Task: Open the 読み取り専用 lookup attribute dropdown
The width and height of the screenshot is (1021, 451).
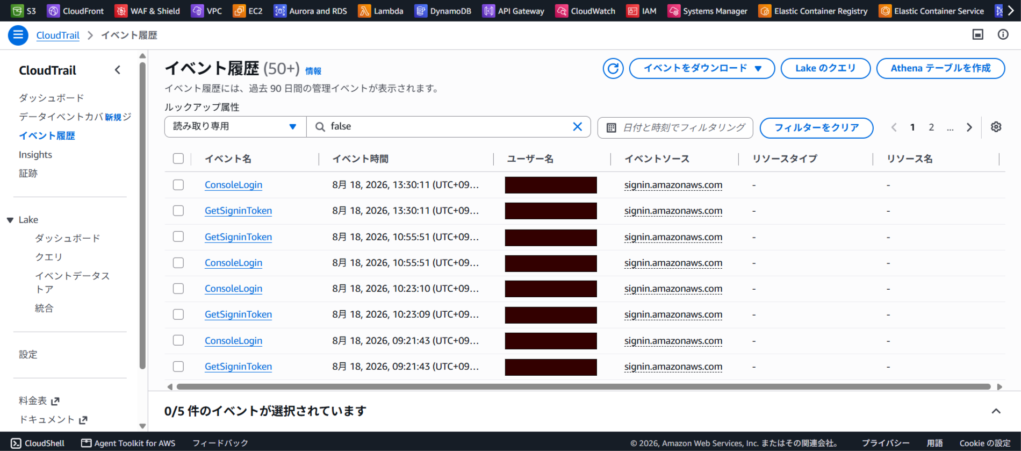Action: click(235, 127)
